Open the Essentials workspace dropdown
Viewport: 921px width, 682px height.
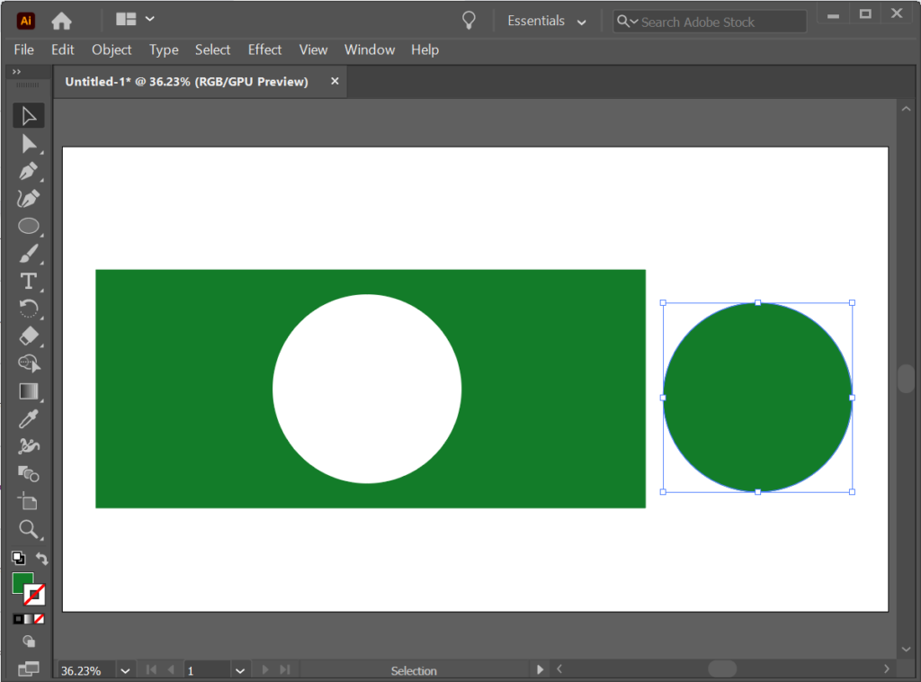click(547, 20)
